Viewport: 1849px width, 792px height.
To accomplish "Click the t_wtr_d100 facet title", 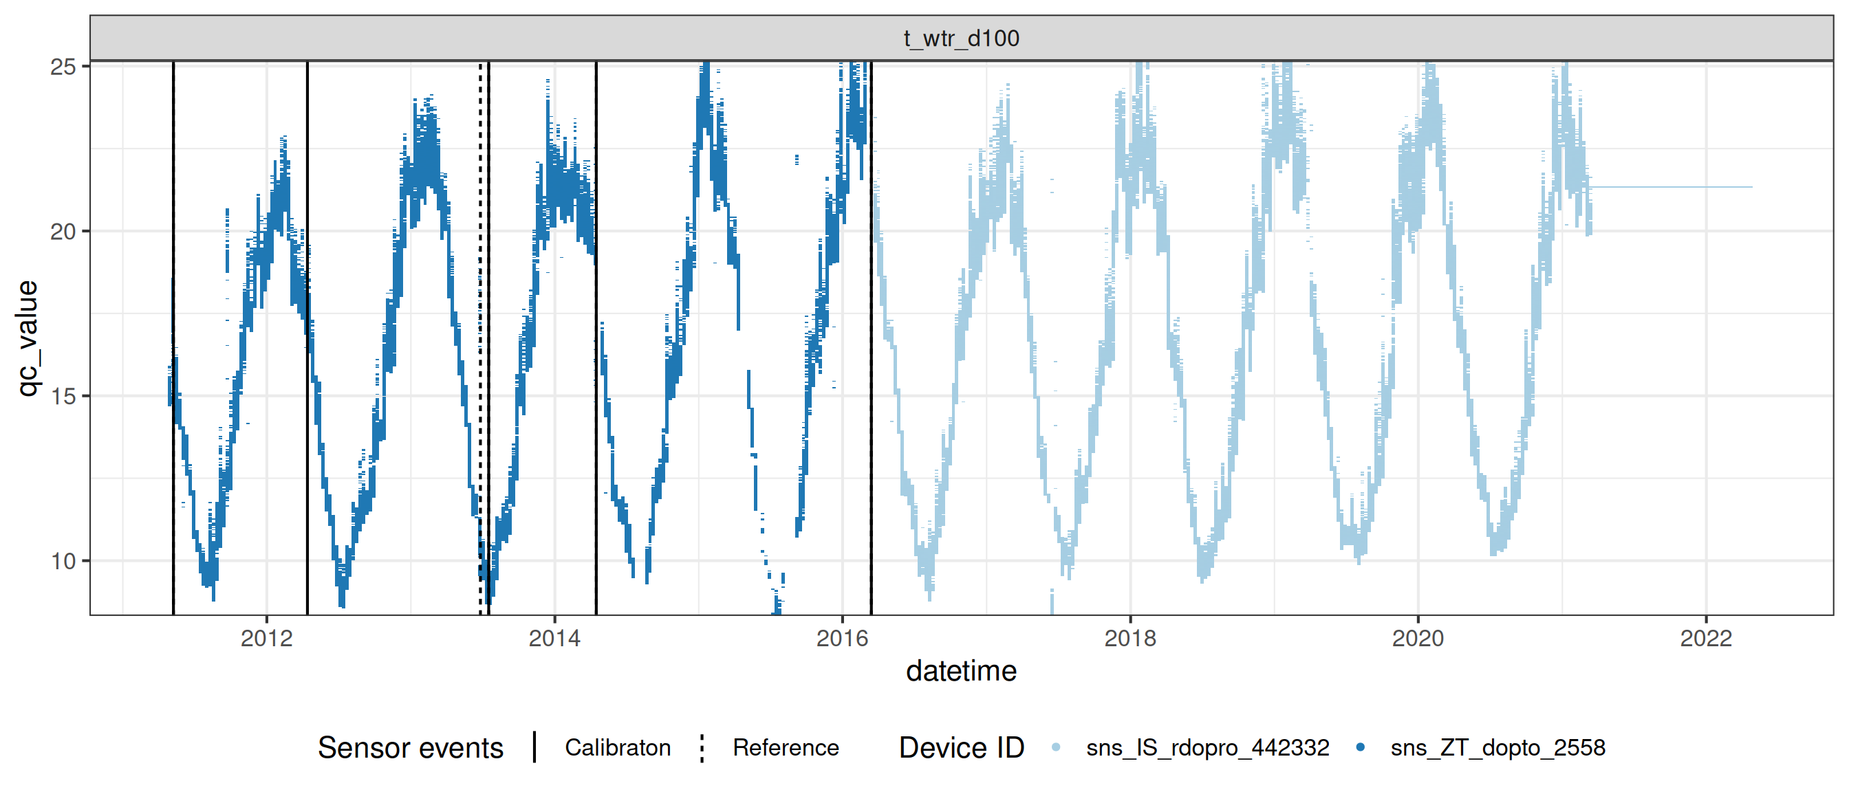I will (x=961, y=38).
